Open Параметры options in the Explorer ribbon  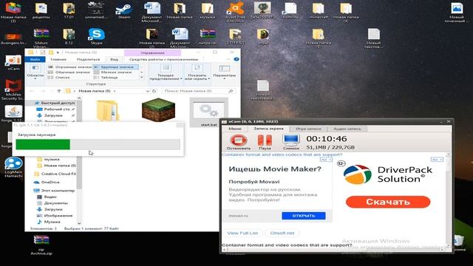coord(224,72)
